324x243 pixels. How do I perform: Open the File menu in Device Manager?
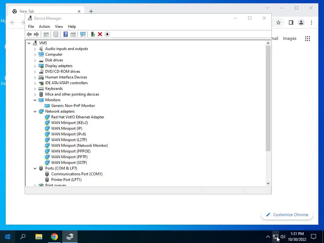click(31, 27)
